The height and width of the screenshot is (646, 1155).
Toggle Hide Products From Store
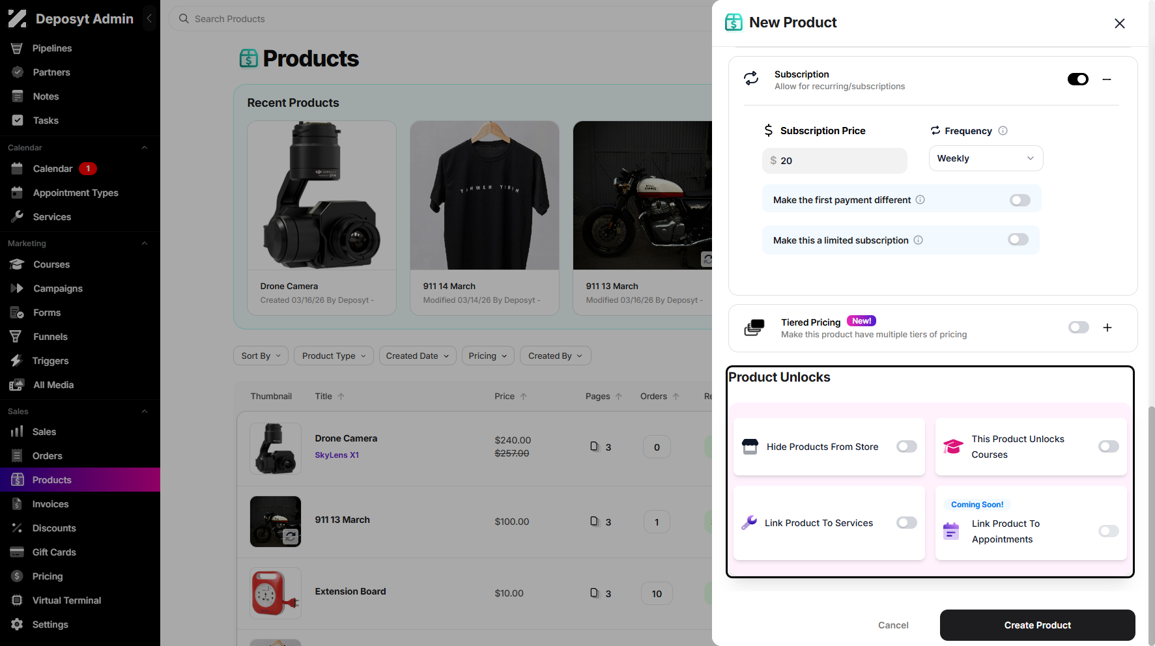coord(906,447)
